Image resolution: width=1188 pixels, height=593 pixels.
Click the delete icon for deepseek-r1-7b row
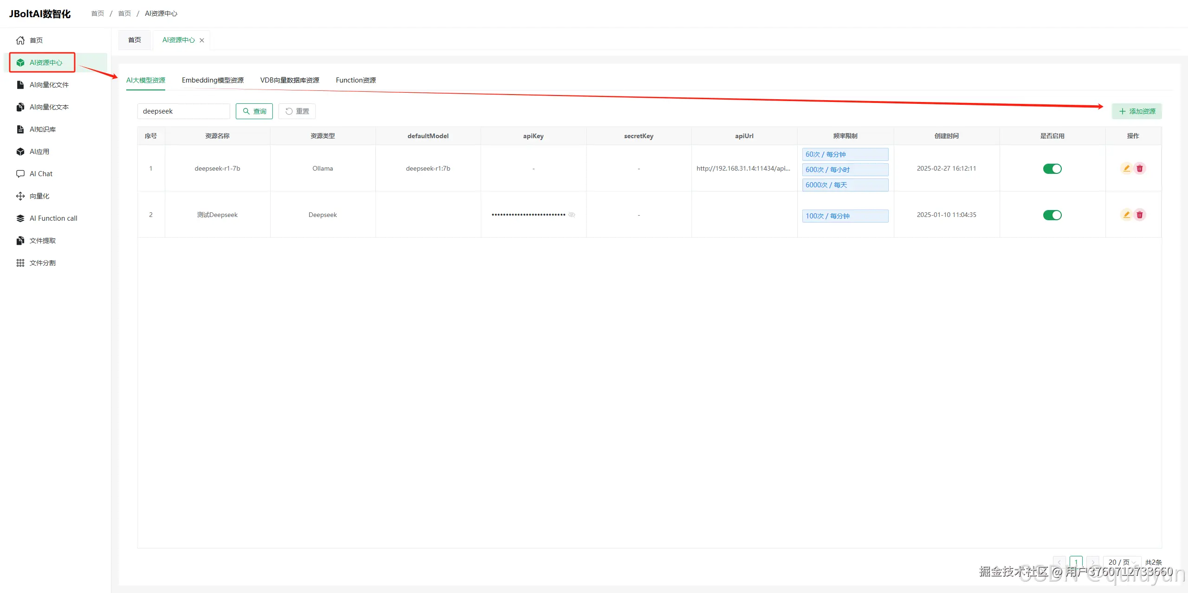(1140, 168)
